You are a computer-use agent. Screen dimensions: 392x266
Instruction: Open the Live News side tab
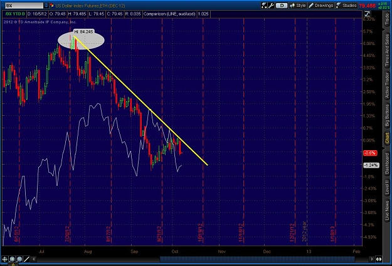[387, 210]
